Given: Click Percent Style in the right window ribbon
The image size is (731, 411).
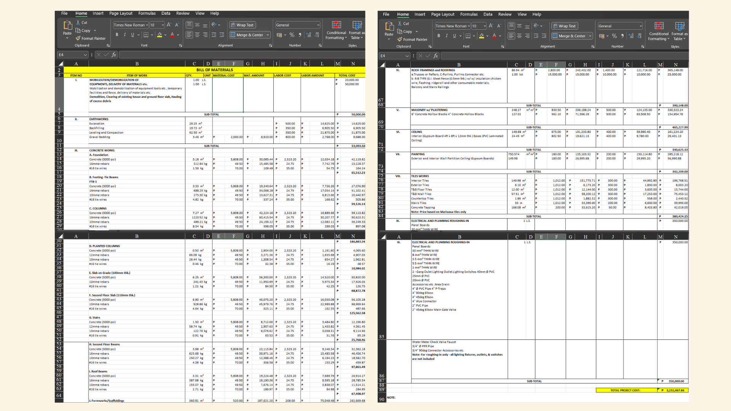Looking at the screenshot, I should point(614,36).
